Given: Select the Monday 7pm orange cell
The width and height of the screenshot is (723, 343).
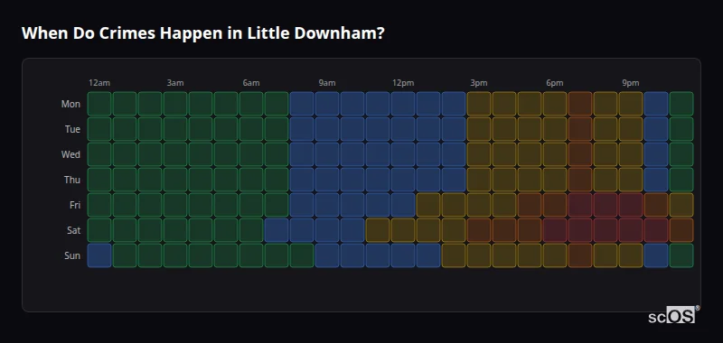Looking at the screenshot, I should [x=580, y=104].
